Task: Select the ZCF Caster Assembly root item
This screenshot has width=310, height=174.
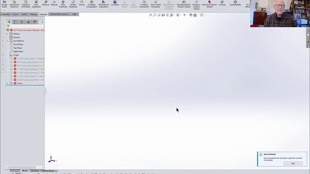Action: click(x=29, y=30)
